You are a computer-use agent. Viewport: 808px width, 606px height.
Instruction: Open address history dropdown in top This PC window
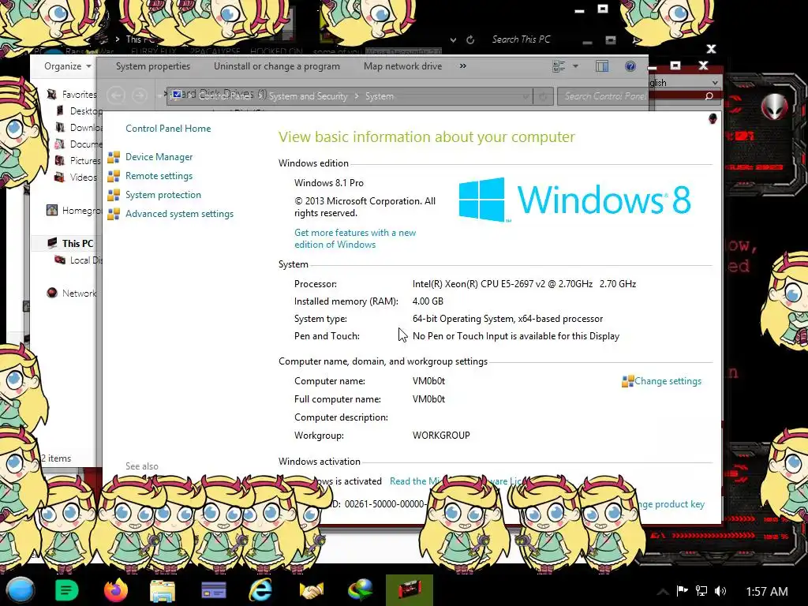click(x=453, y=39)
